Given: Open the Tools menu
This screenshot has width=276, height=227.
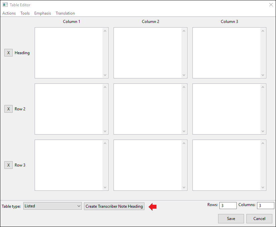Looking at the screenshot, I should [x=25, y=13].
